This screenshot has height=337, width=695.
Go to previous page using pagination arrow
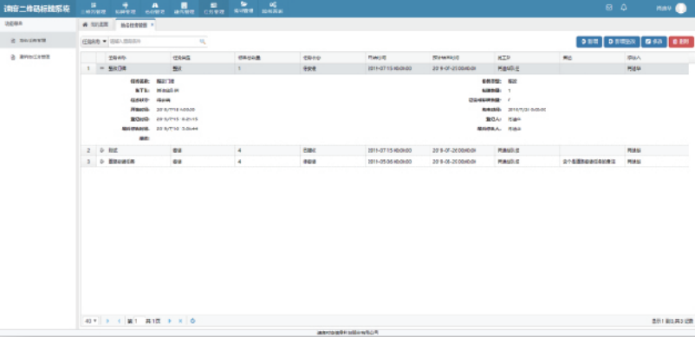(119, 321)
